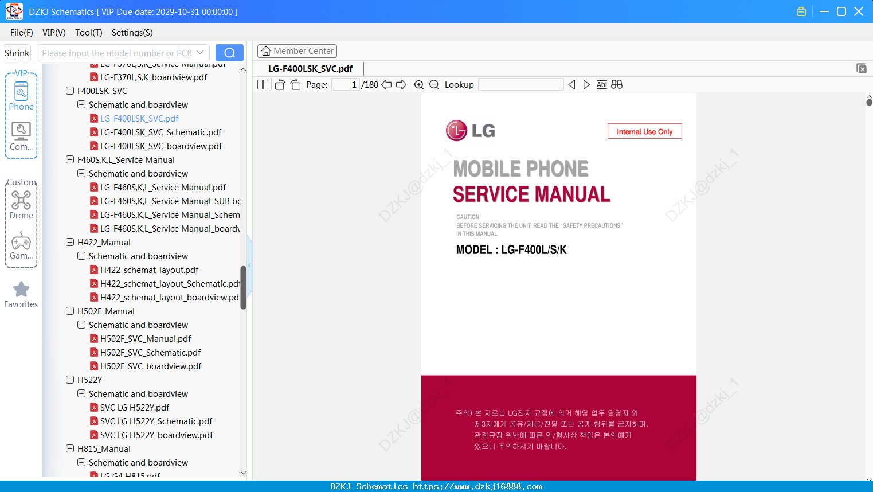Open PDF icon of H502F_SVC_Manual.pdf
The height and width of the screenshot is (492, 873).
(x=94, y=339)
